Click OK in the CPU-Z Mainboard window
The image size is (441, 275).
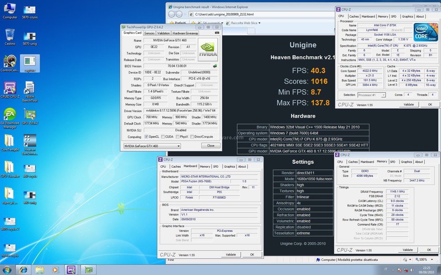coord(252,254)
